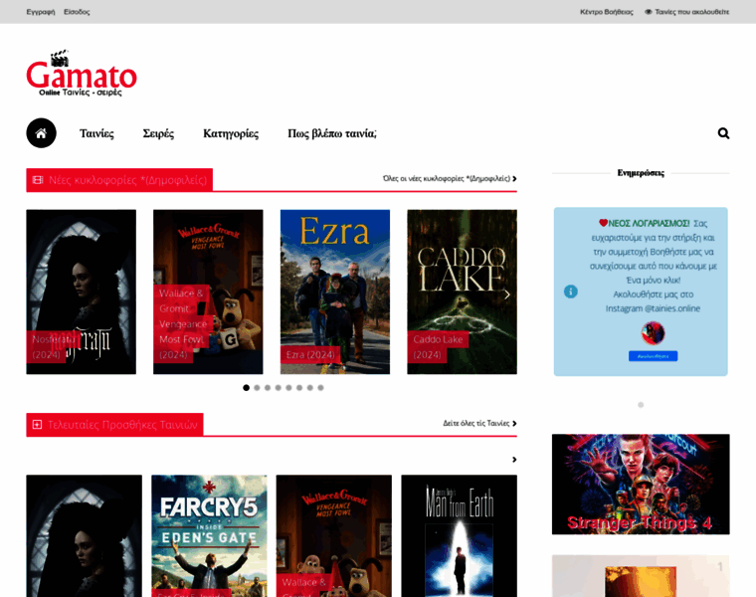Image resolution: width=756 pixels, height=597 pixels.
Task: Click the pagination dot below the updates box
Action: coord(641,405)
